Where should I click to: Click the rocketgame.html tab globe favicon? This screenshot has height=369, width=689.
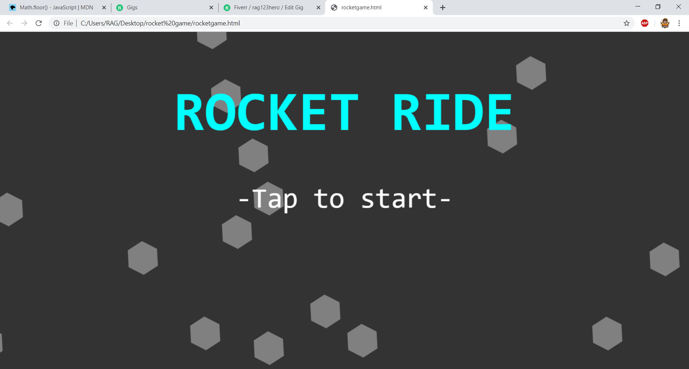334,8
